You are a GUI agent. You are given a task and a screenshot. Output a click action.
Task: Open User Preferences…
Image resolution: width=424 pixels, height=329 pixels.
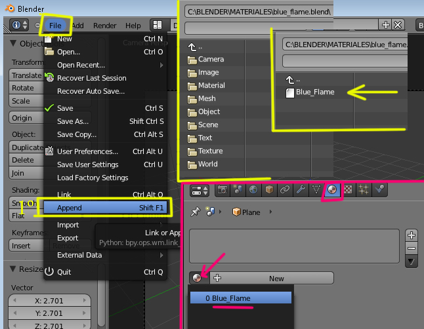pyautogui.click(x=105, y=151)
